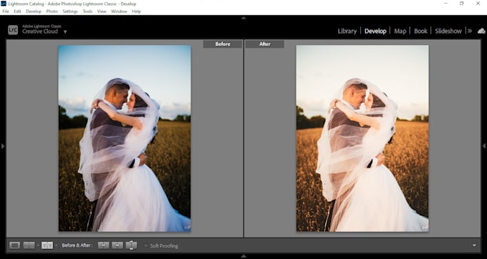
Task: Open the Help menu
Action: click(x=136, y=11)
